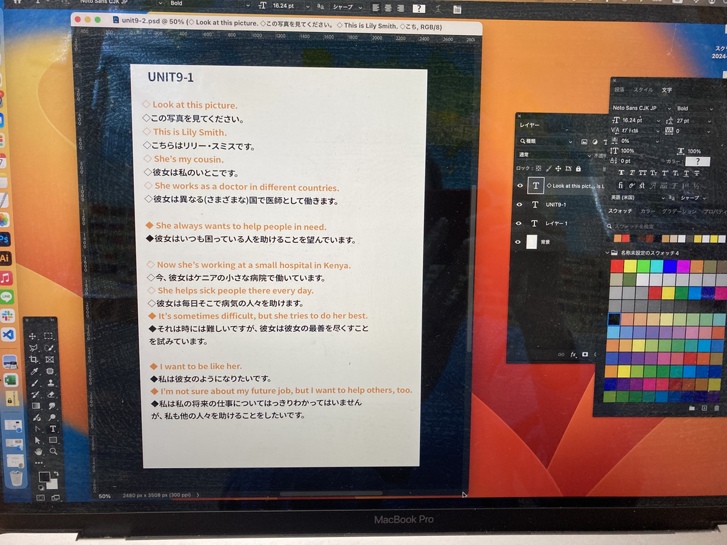Toggle Quick Mask mode
This screenshot has width=727, height=545.
(x=40, y=498)
